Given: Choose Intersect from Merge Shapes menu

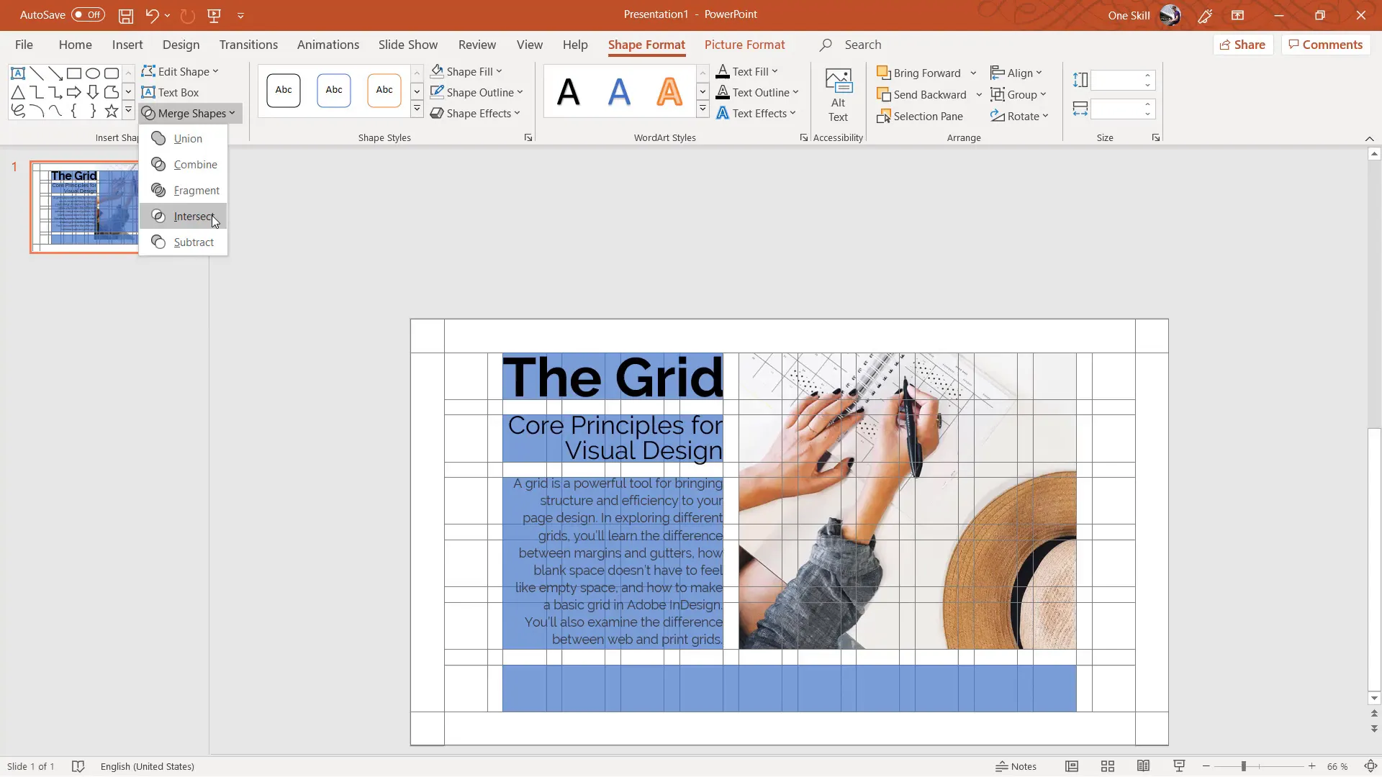Looking at the screenshot, I should [x=184, y=216].
